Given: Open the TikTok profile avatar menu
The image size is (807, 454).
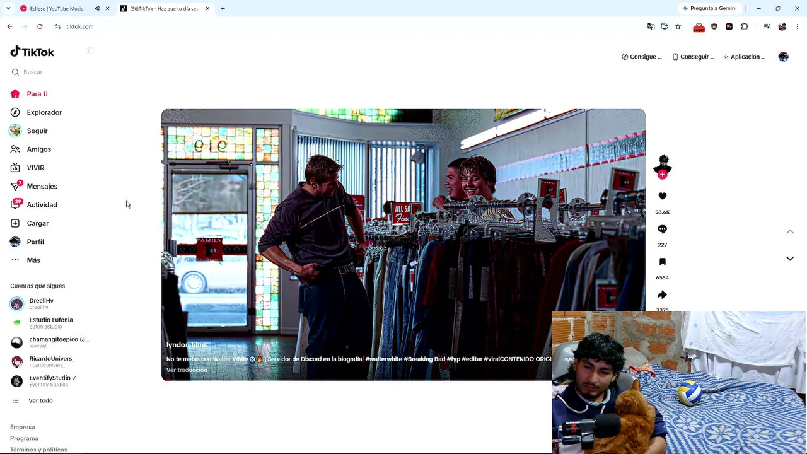Looking at the screenshot, I should (x=783, y=57).
